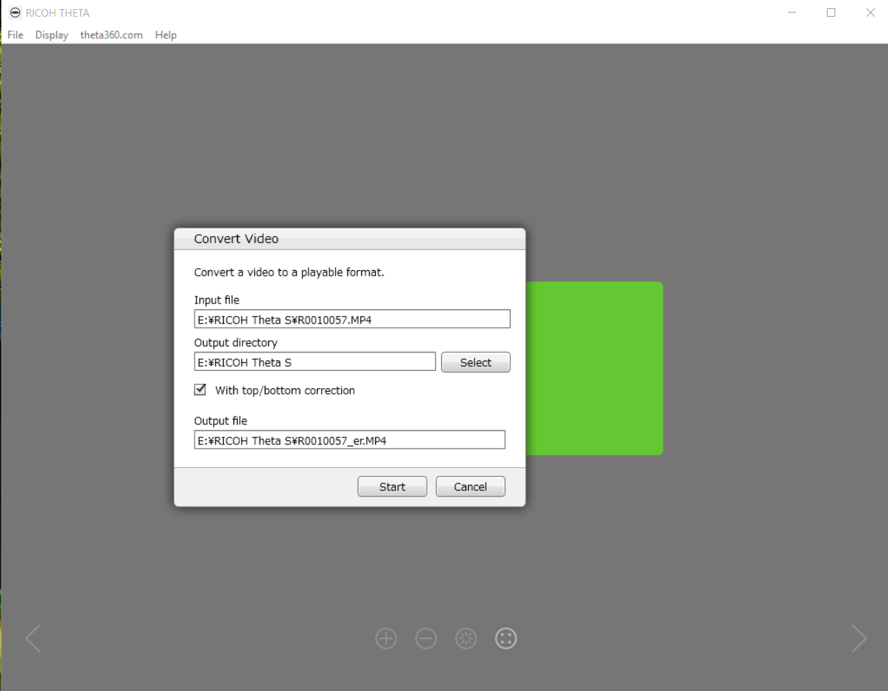
Task: Maximize the RICOH THETA window
Action: coord(831,13)
